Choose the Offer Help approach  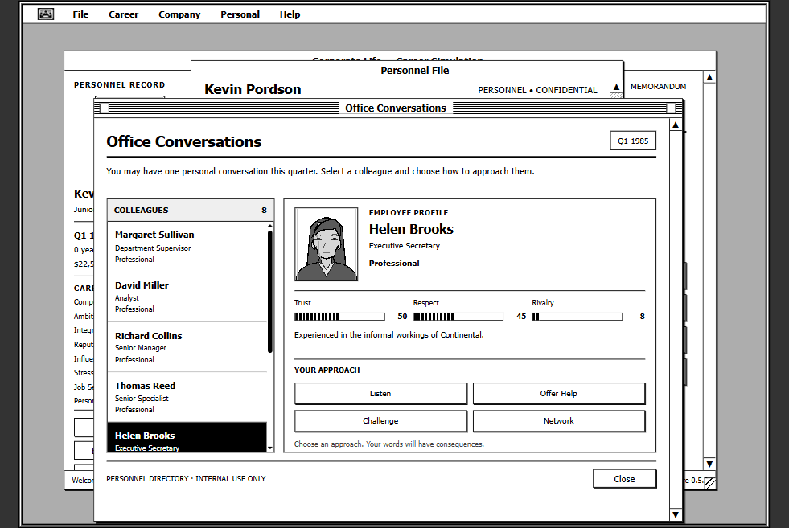pos(559,394)
